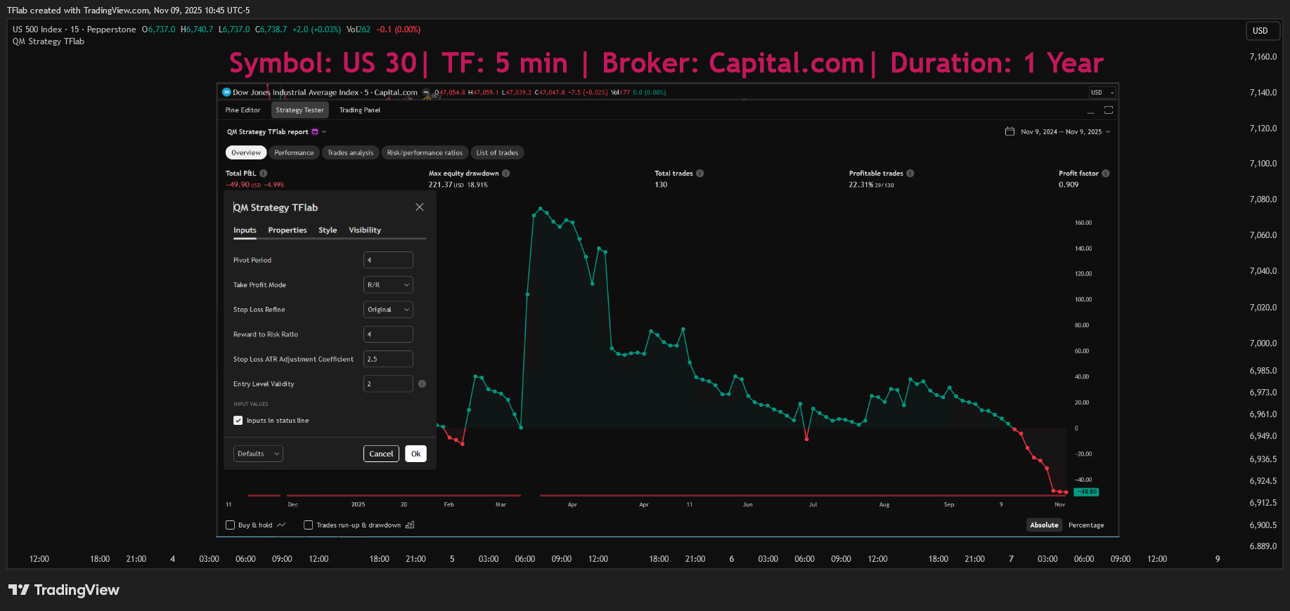Open the Pine Editor tab
The width and height of the screenshot is (1290, 611).
click(243, 110)
